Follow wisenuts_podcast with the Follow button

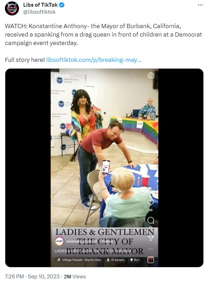107,241
